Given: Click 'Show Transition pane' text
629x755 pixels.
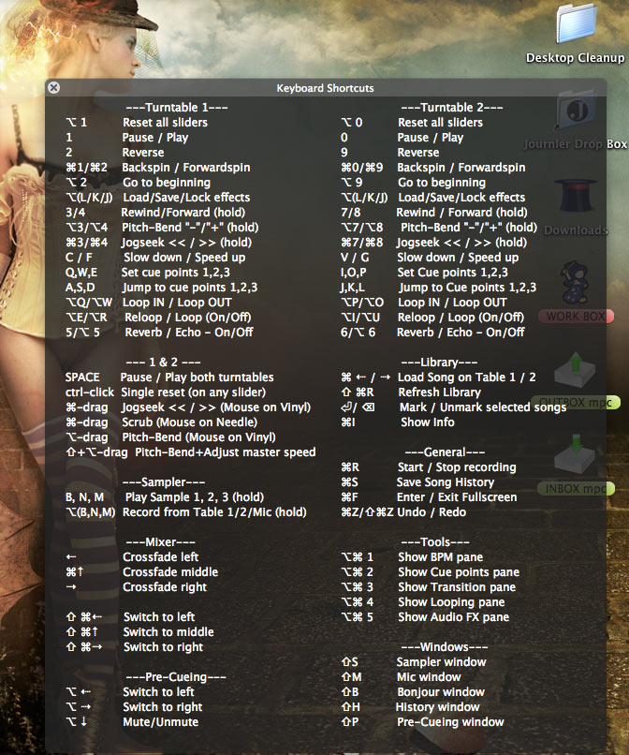Looking at the screenshot, I should click(457, 587).
